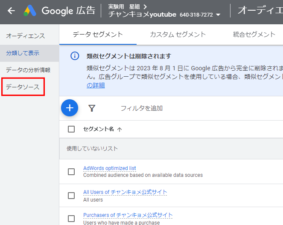283x225 pixels.
Task: Click the info icon in the notice banner
Action: [75, 56]
